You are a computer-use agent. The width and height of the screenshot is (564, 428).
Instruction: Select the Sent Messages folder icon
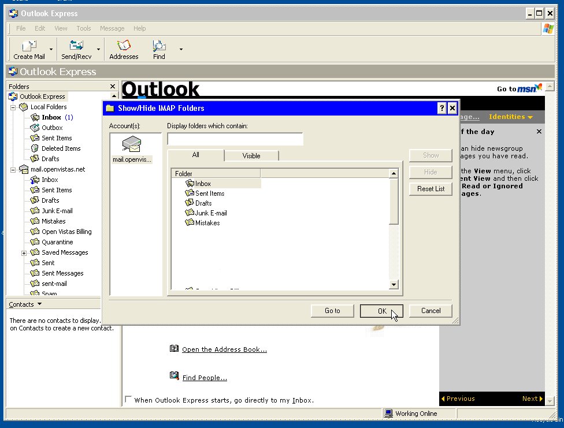pyautogui.click(x=35, y=273)
